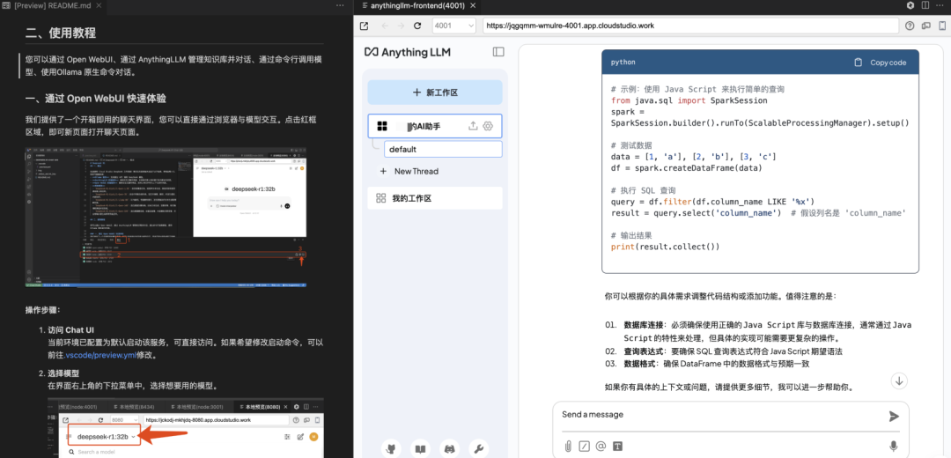
Task: Open the Discord icon in sidebar footer
Action: [449, 449]
